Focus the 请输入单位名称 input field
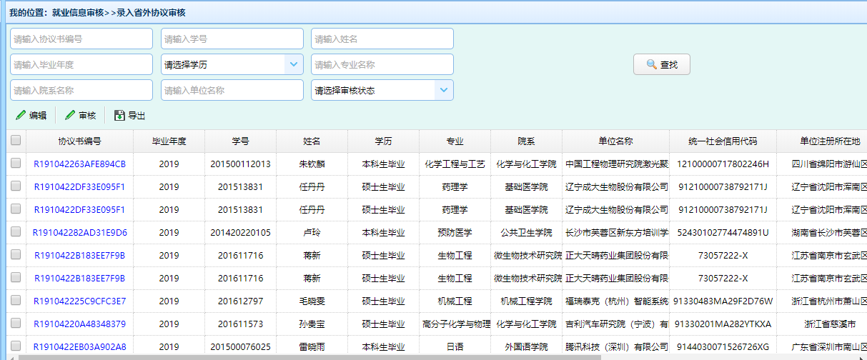Screen dimensions: 867x360 pyautogui.click(x=232, y=90)
